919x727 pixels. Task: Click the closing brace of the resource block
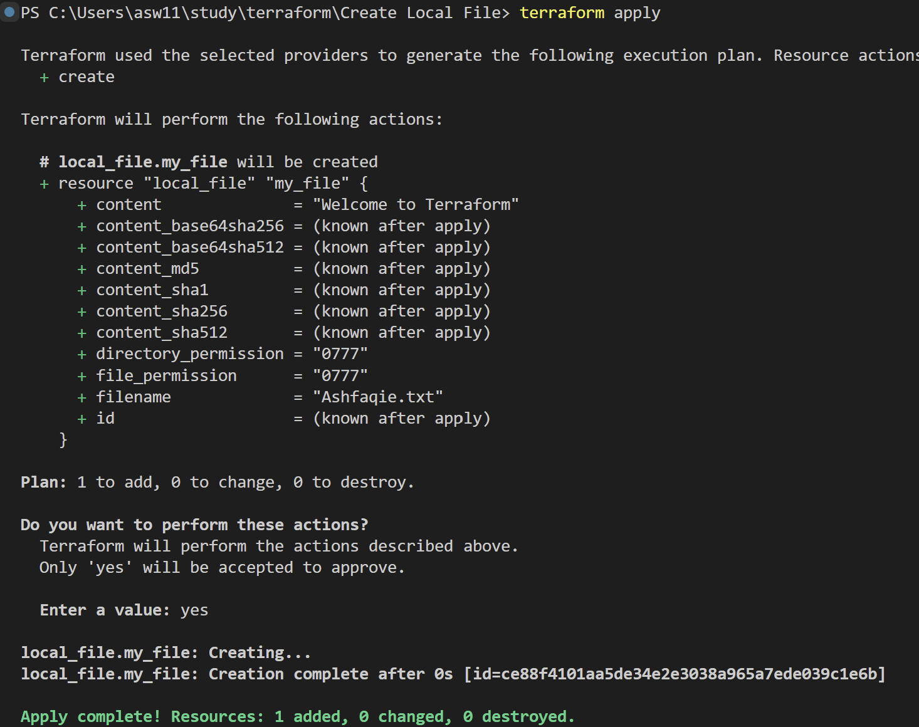click(x=63, y=440)
